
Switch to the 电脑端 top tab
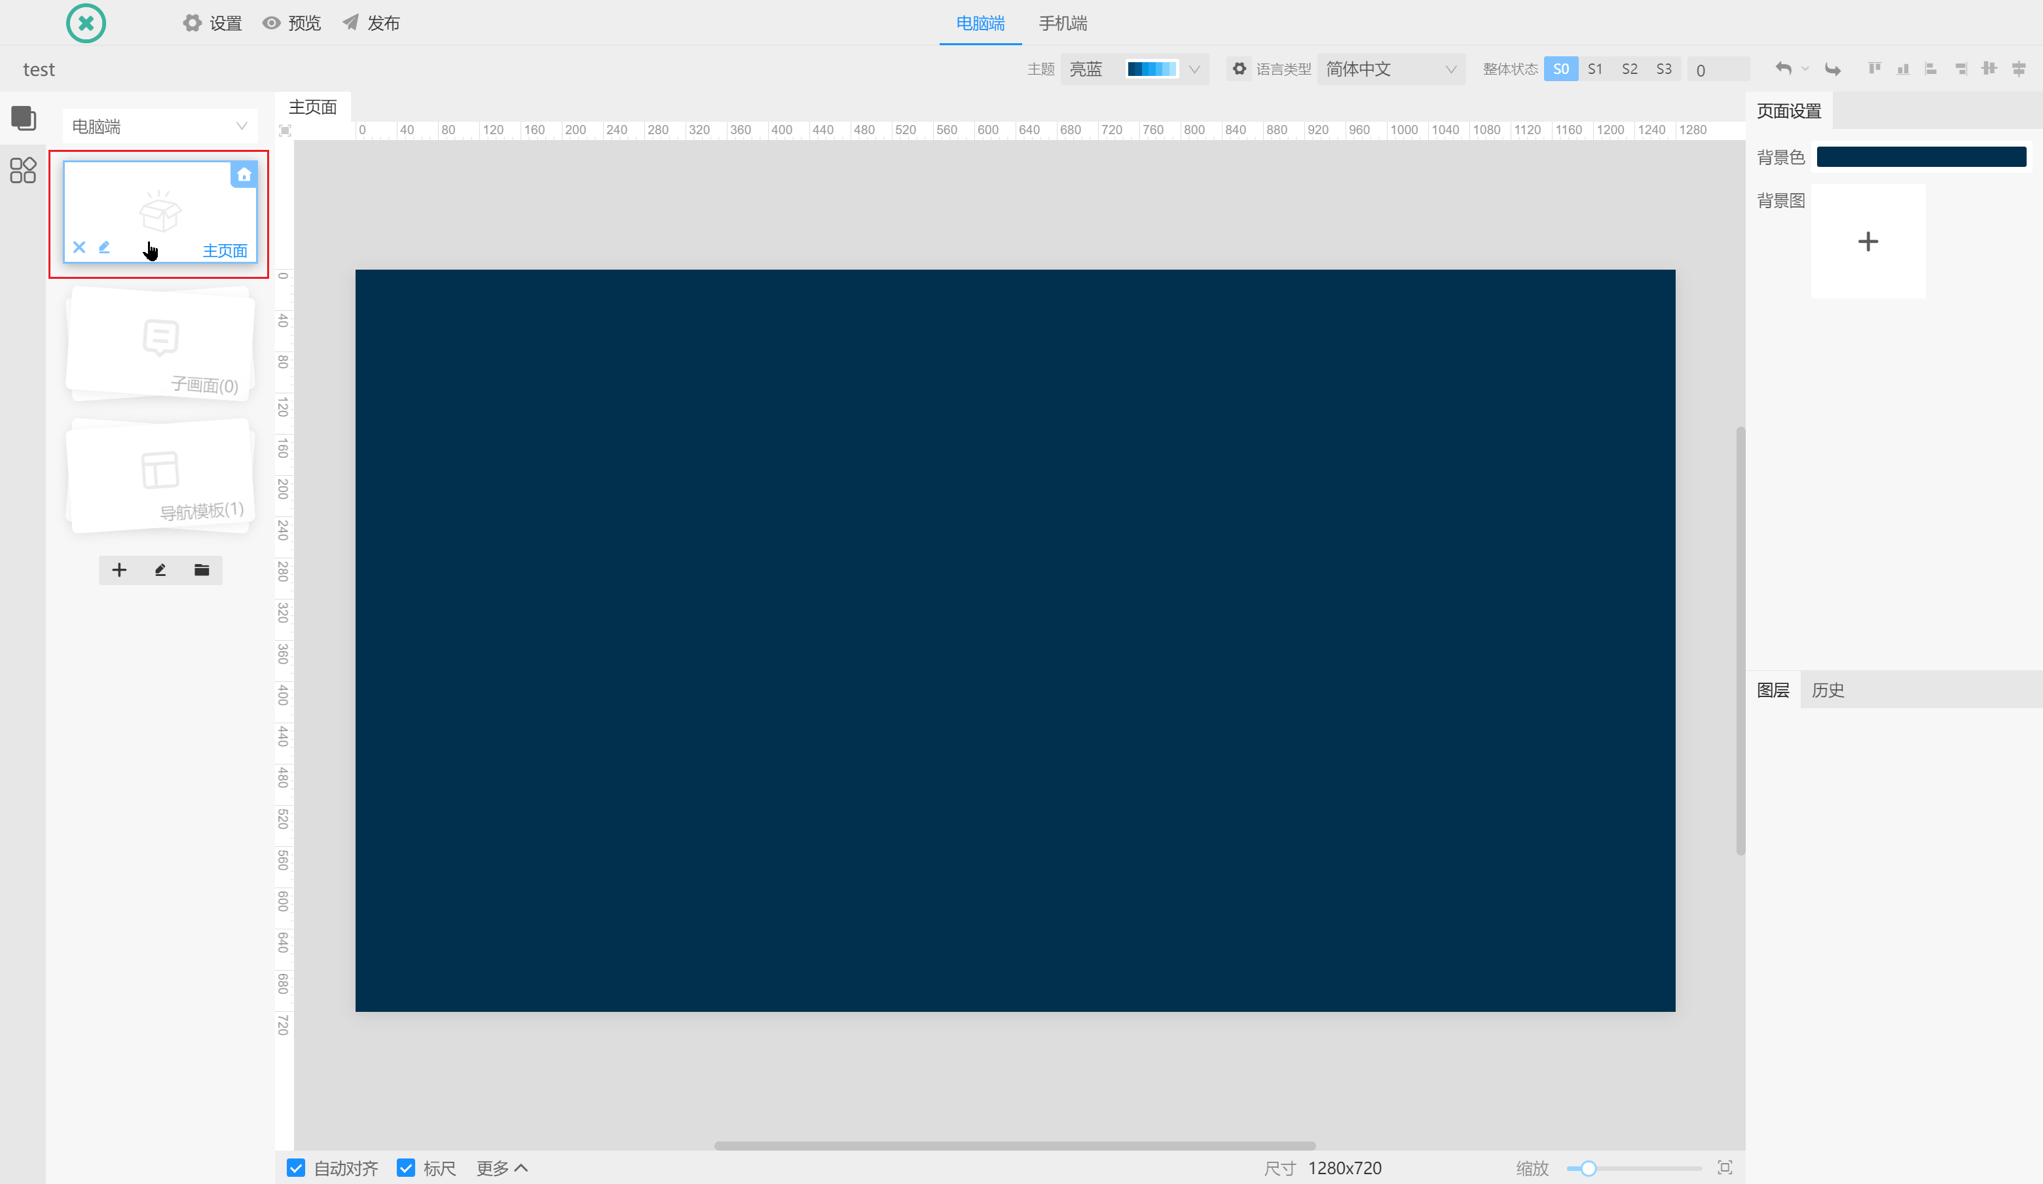click(980, 23)
